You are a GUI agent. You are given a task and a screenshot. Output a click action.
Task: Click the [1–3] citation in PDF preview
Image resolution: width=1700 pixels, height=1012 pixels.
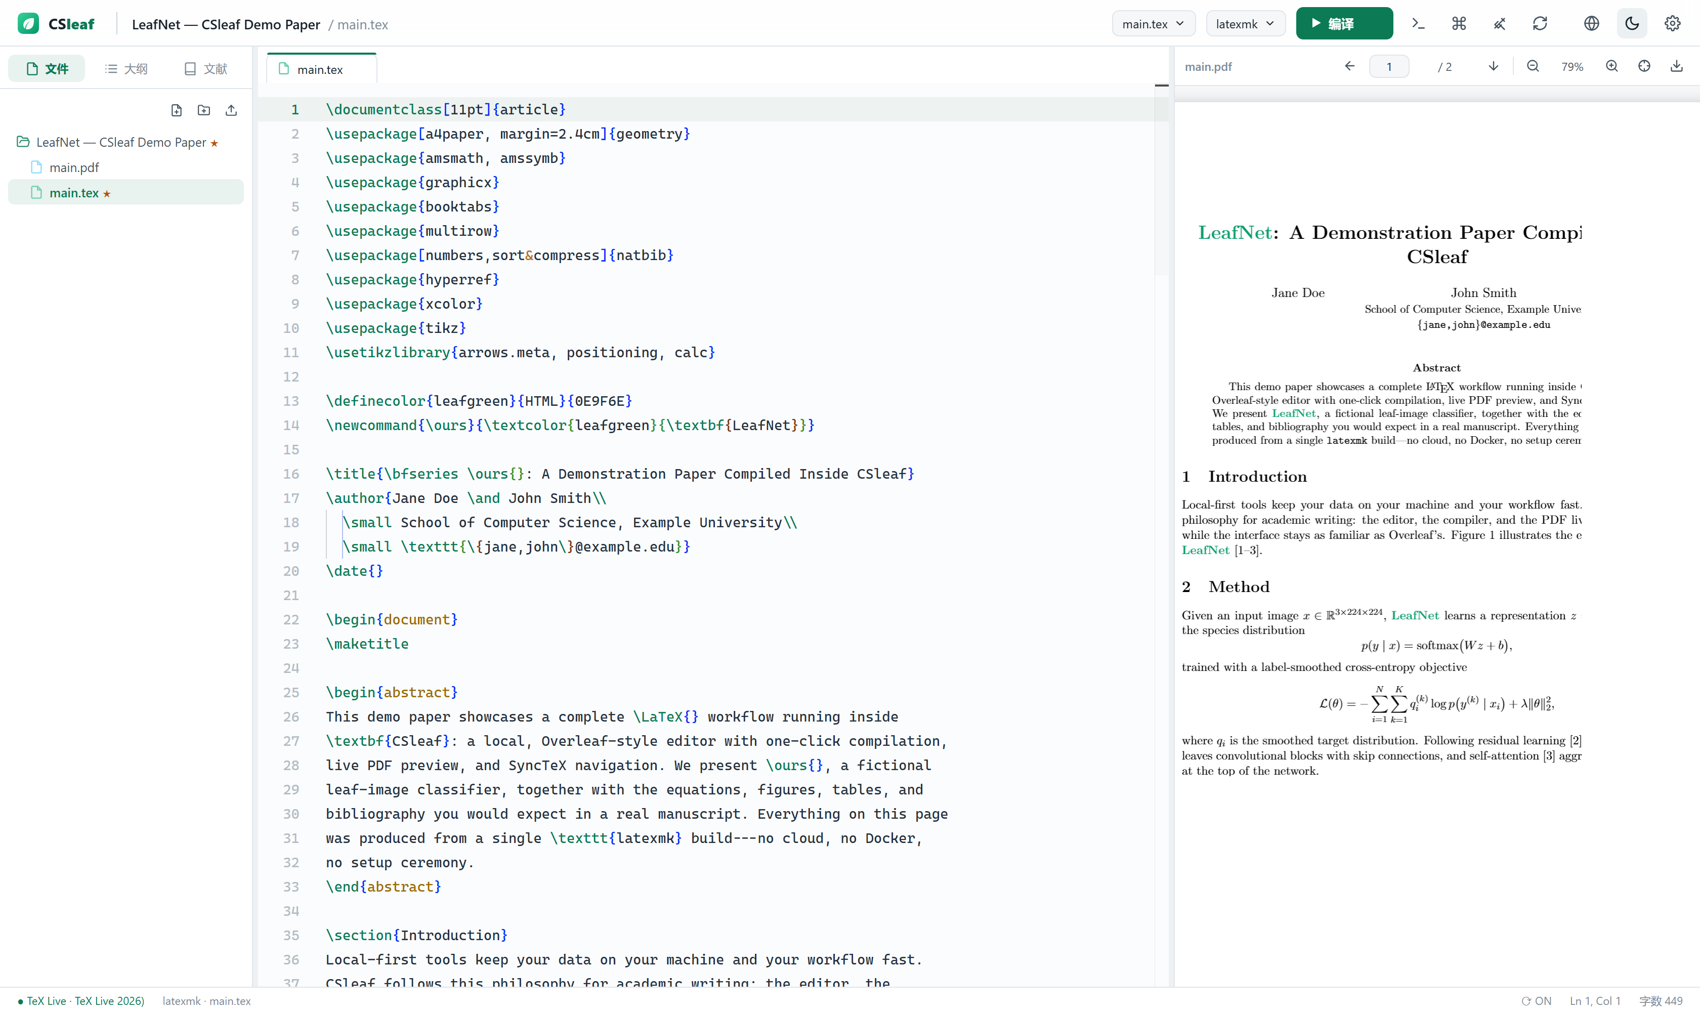[x=1248, y=551]
